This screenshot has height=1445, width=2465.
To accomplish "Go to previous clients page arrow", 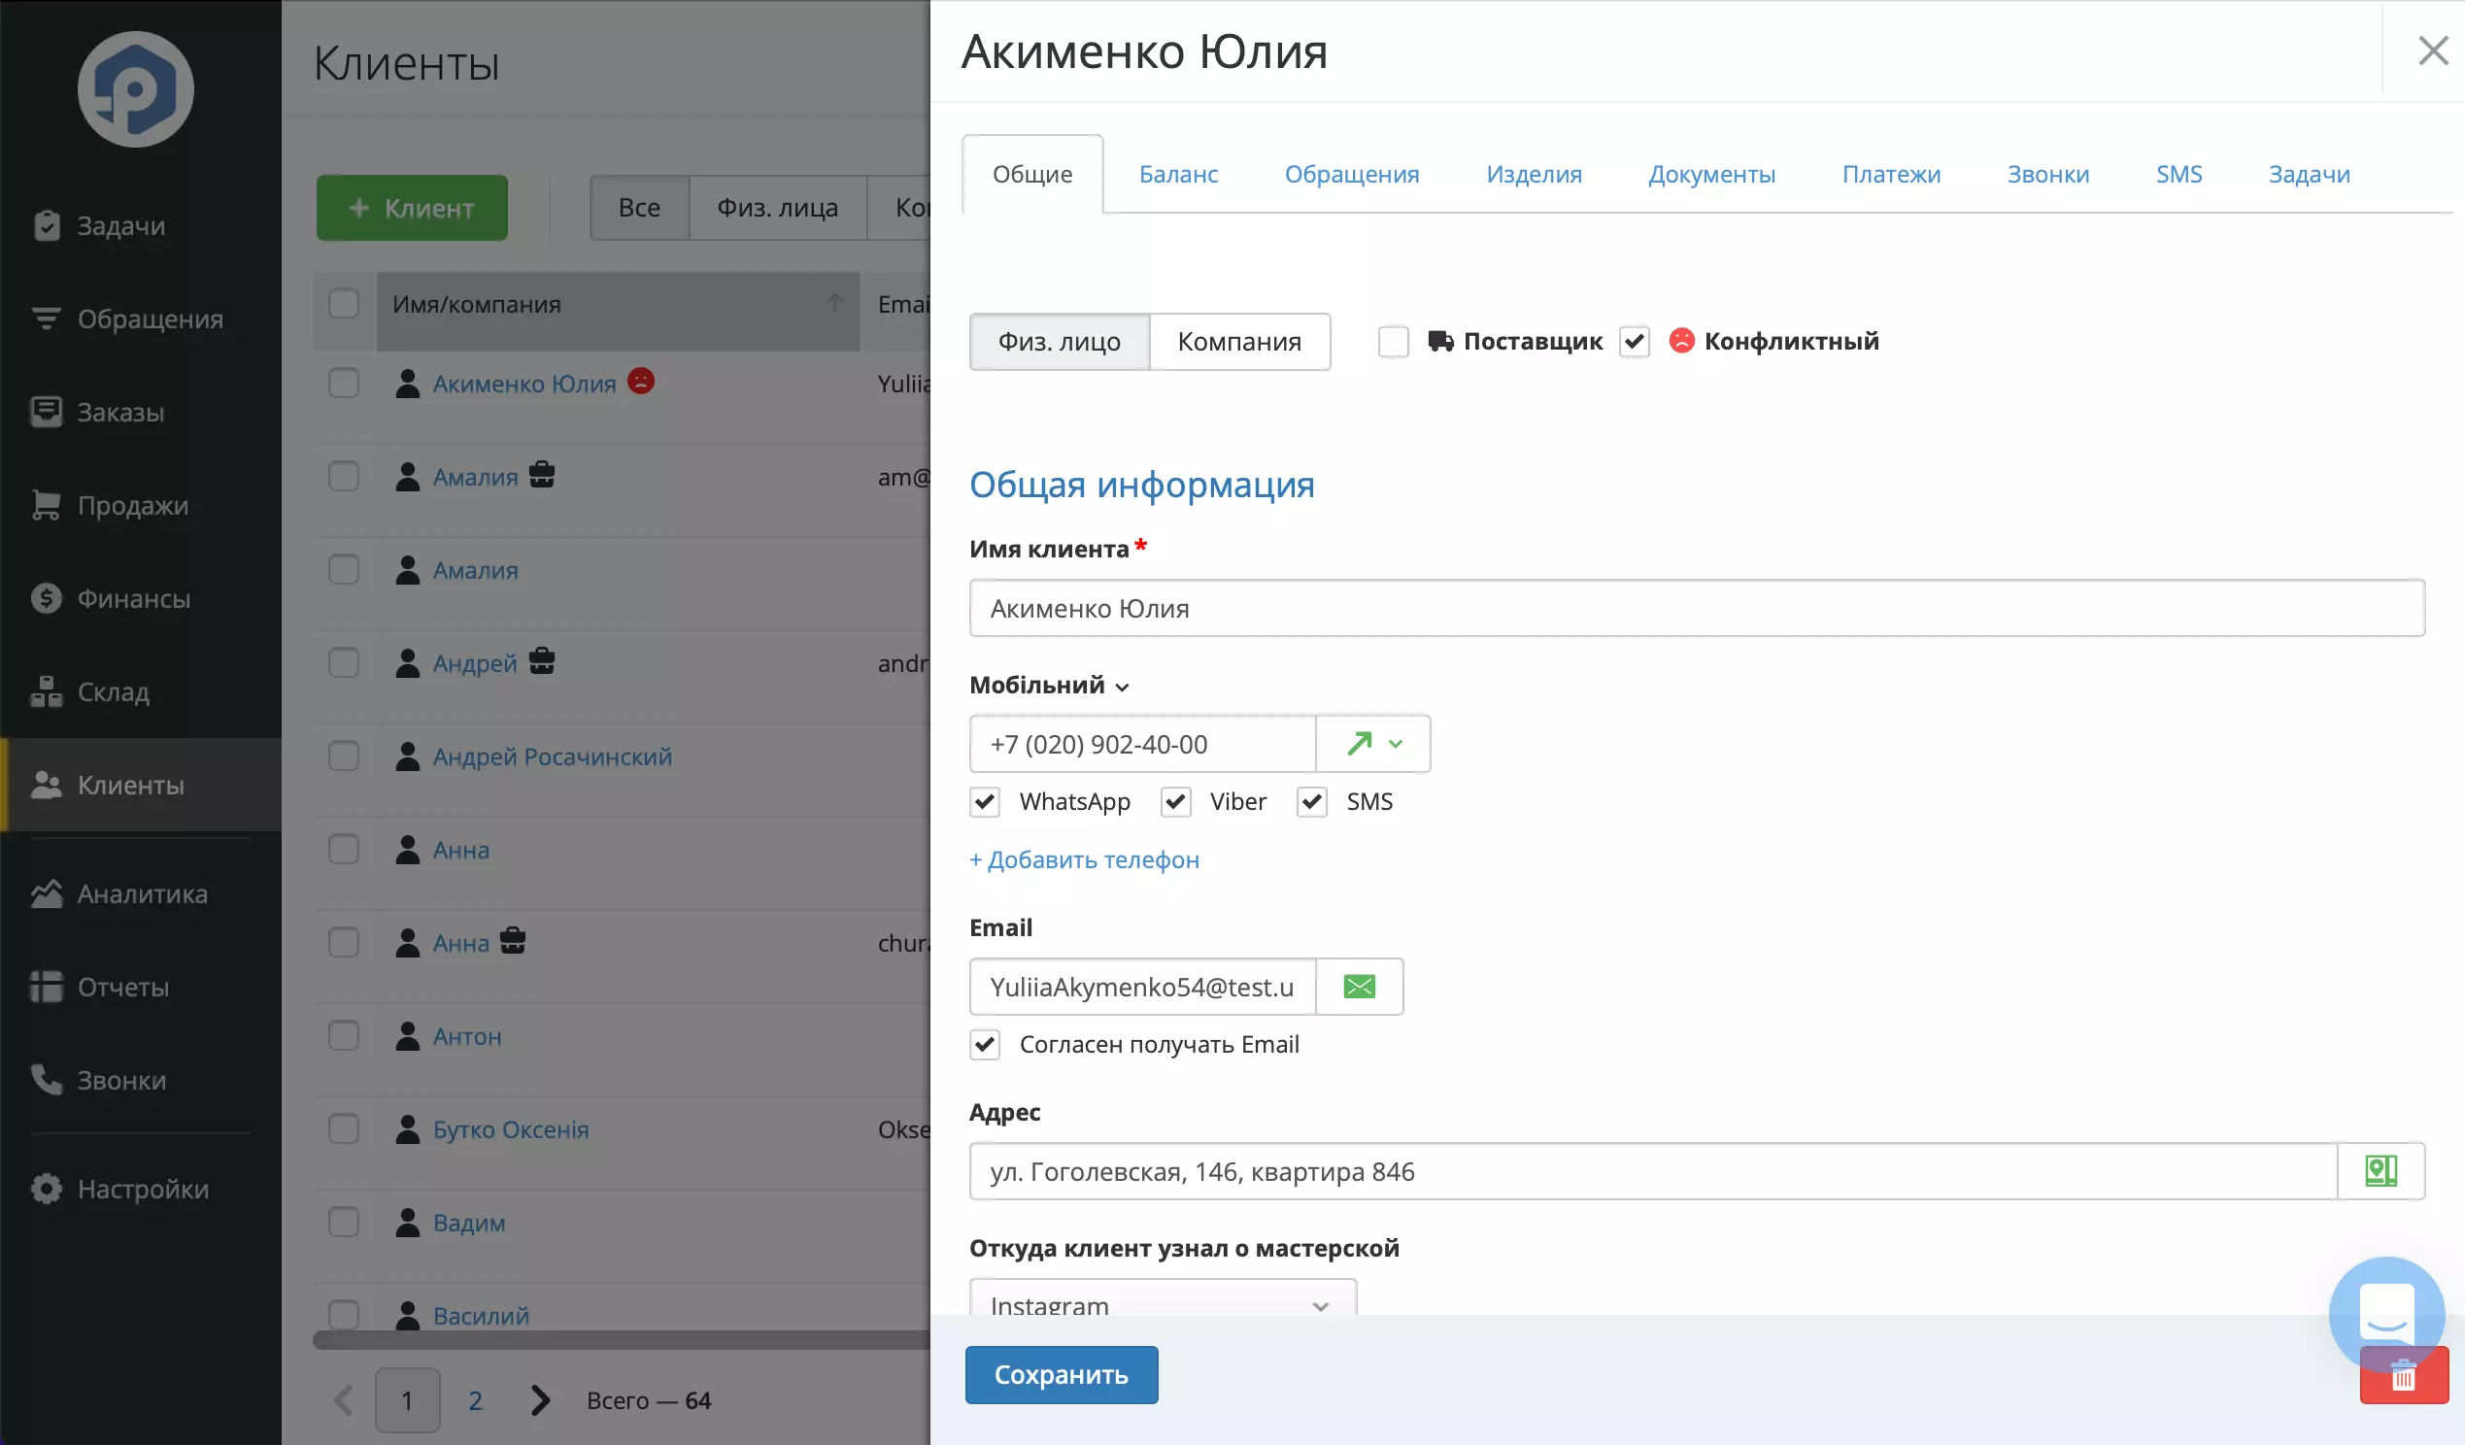I will click(344, 1400).
